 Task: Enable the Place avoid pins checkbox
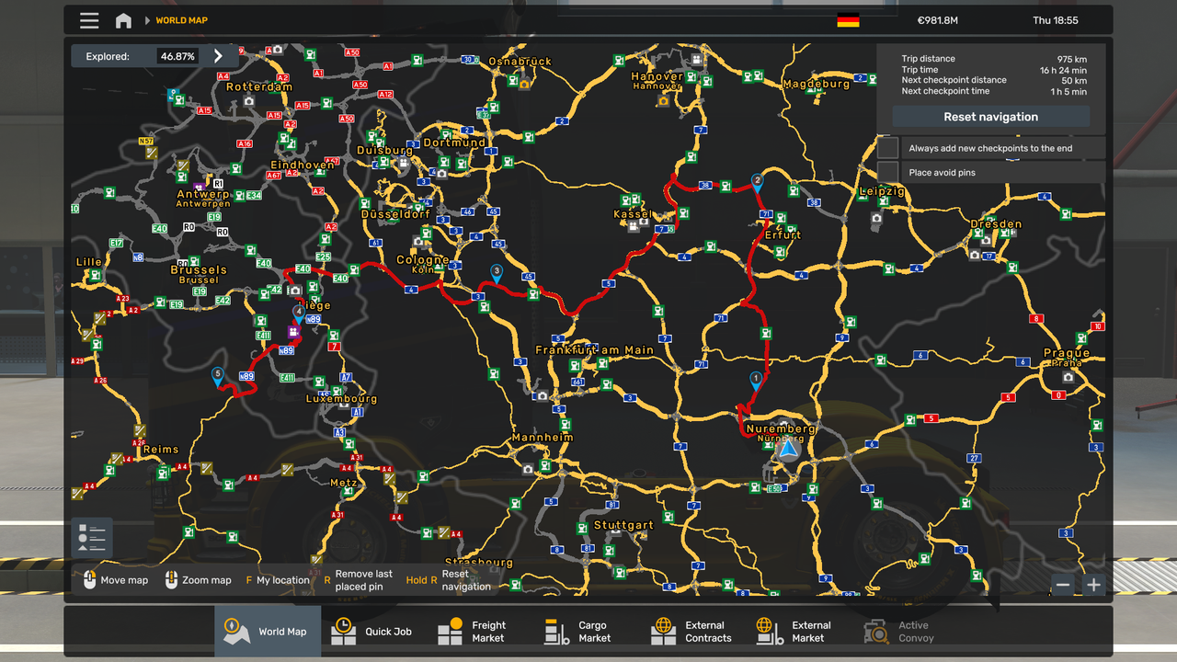pos(887,172)
